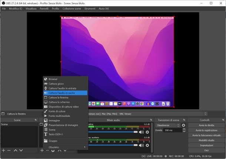Click the picture icon for Immagine
Image resolution: width=226 pixels, height=159 pixels.
pos(46,120)
